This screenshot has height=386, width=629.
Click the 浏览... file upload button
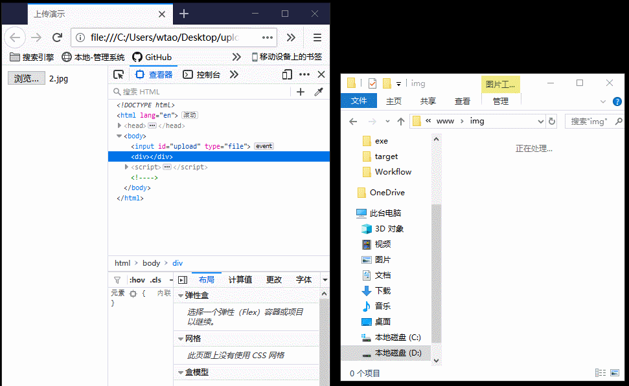pyautogui.click(x=27, y=78)
